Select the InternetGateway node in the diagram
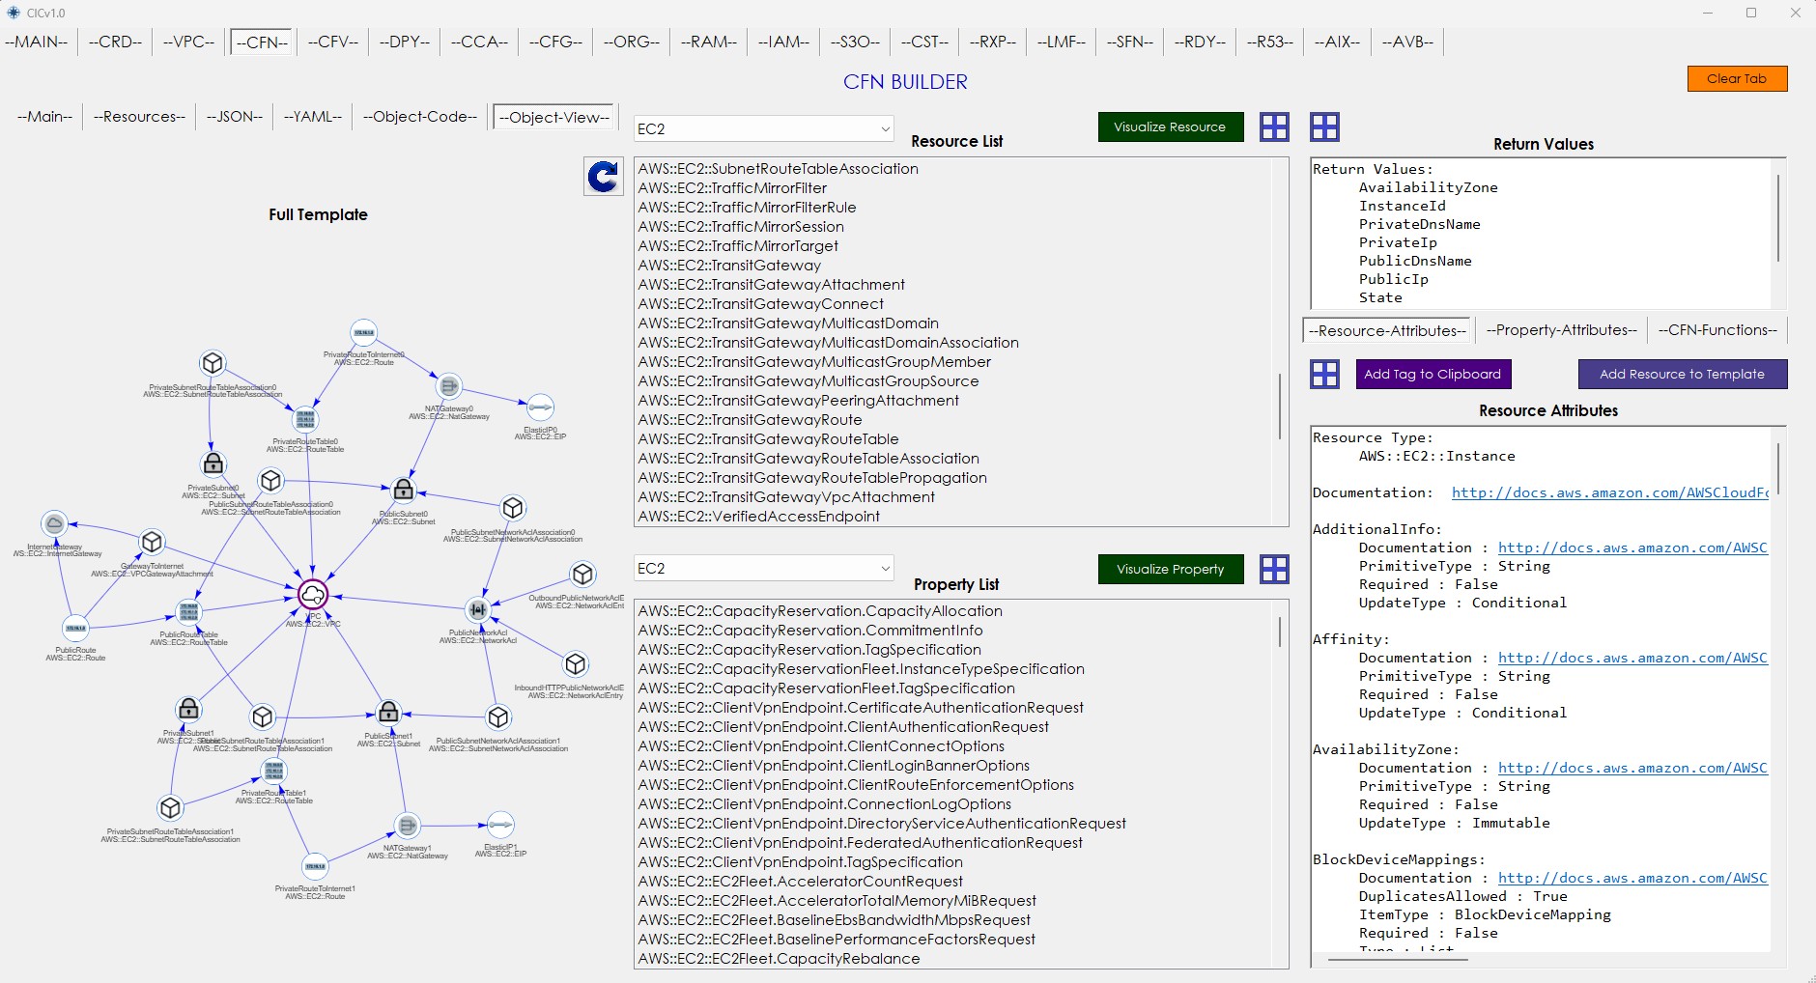The image size is (1816, 983). 55,524
